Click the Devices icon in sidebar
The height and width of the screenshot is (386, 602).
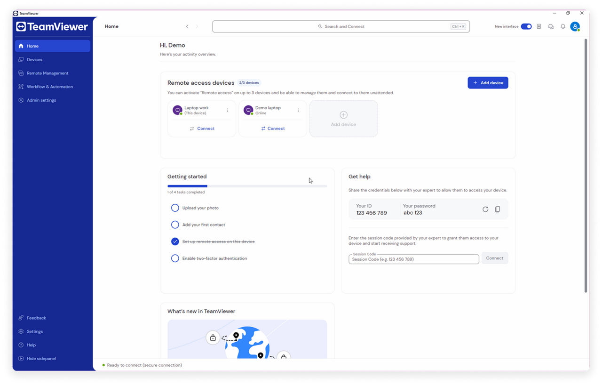[x=21, y=60]
